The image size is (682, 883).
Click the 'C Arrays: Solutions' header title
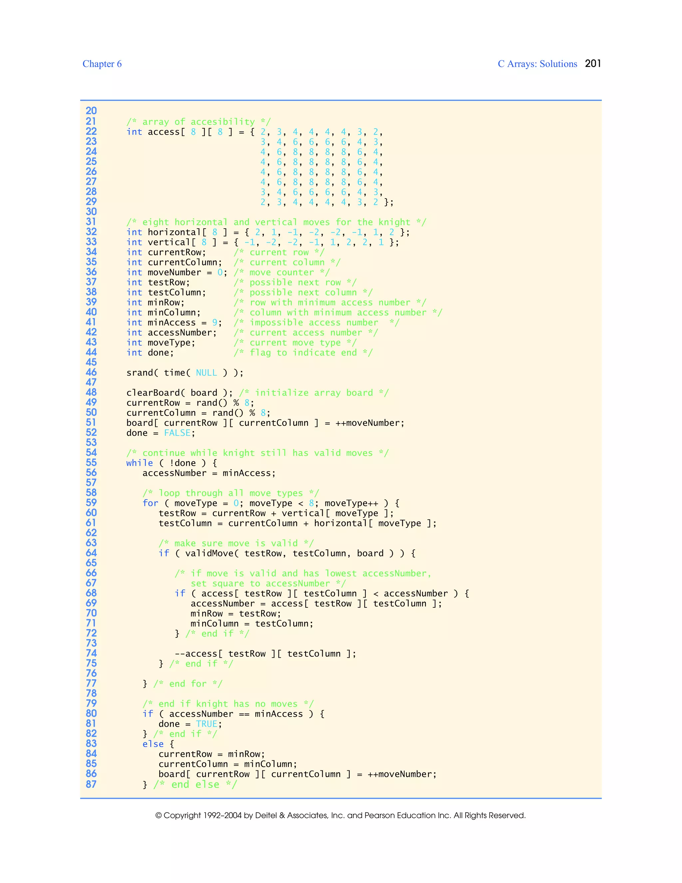tap(537, 64)
